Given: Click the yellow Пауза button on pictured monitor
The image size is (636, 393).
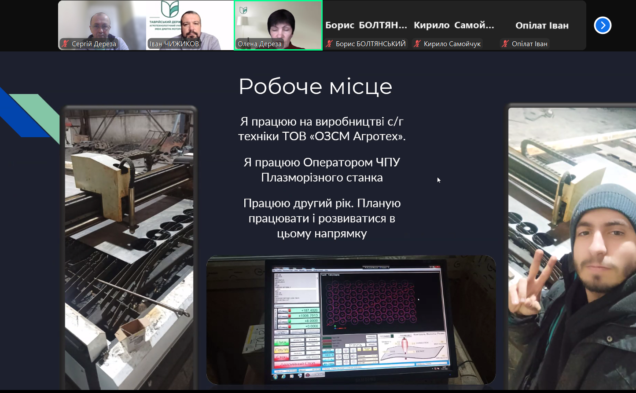Looking at the screenshot, I should click(x=282, y=350).
